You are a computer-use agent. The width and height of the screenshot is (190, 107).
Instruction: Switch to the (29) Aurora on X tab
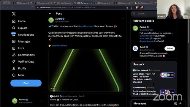click(x=83, y=3)
